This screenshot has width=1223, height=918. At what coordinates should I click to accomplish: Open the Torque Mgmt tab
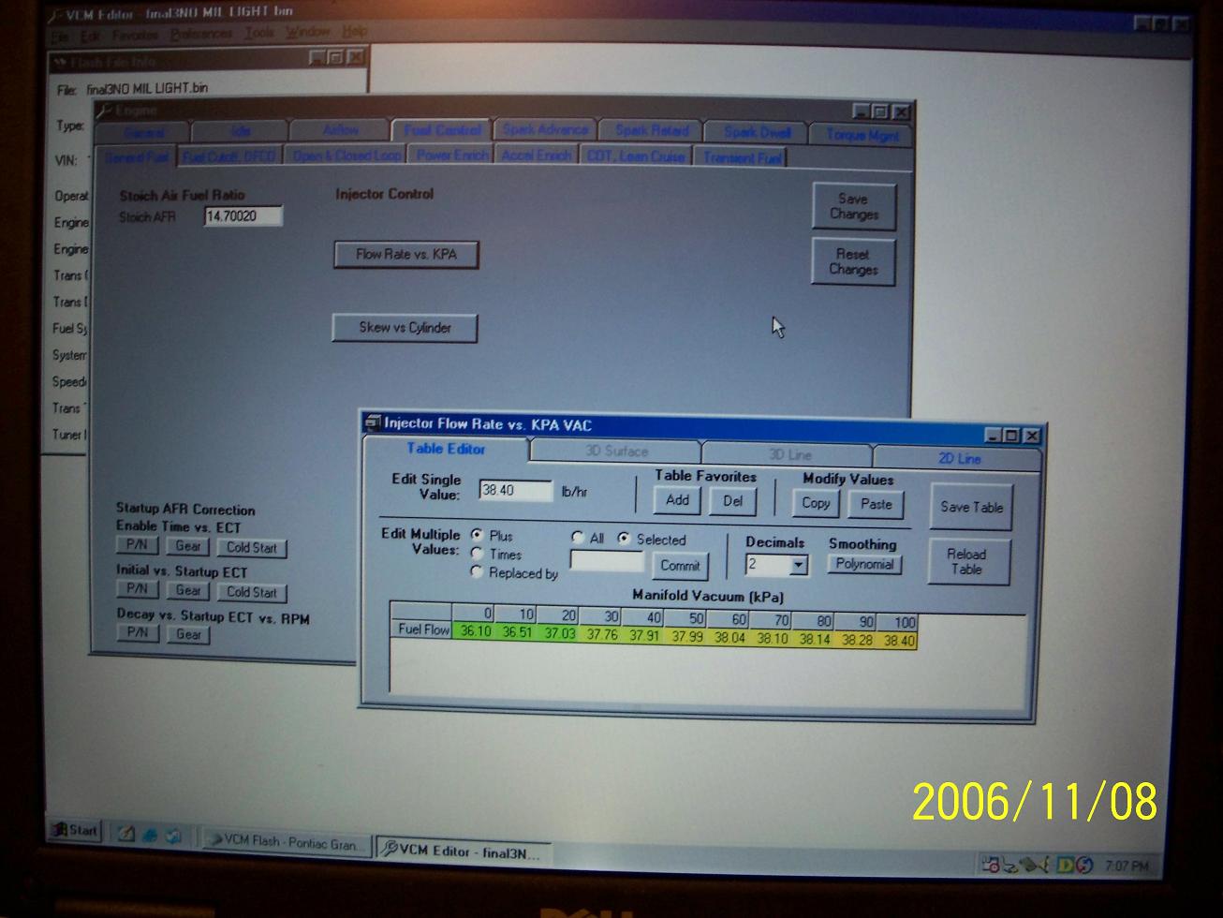pyautogui.click(x=862, y=134)
